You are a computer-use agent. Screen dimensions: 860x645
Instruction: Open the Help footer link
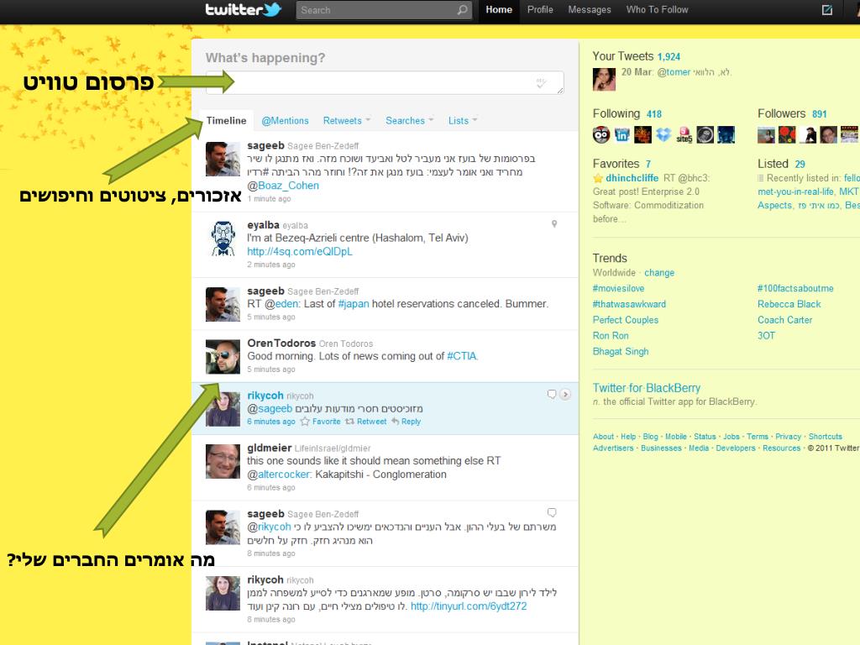point(628,437)
